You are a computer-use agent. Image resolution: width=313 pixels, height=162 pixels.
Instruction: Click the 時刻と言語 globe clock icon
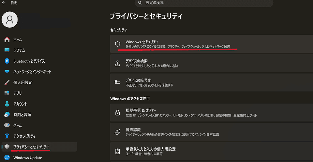pos(7,115)
